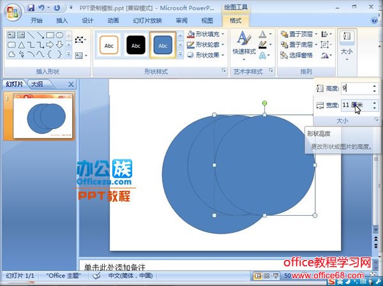
Task: Close the slides thumbnail pane
Action: (x=71, y=84)
